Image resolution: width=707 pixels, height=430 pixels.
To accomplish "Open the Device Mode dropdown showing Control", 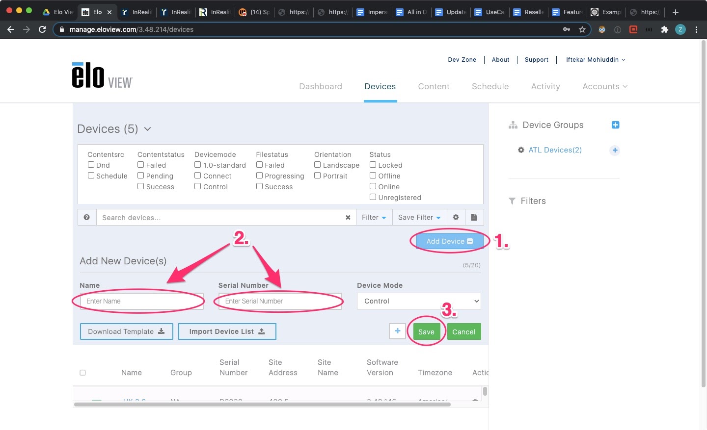I will (x=419, y=301).
